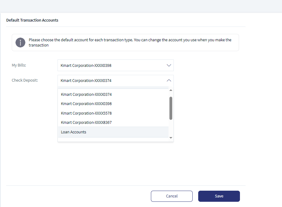
Task: Click the notice text about choosing default account
Action: 130,43
